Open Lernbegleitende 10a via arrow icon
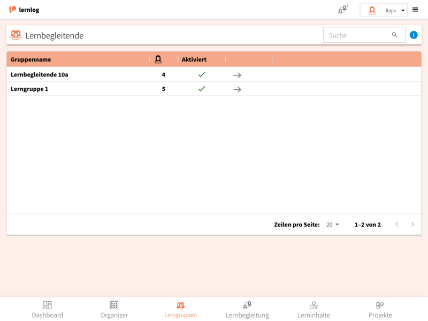The width and height of the screenshot is (428, 321). pos(237,75)
